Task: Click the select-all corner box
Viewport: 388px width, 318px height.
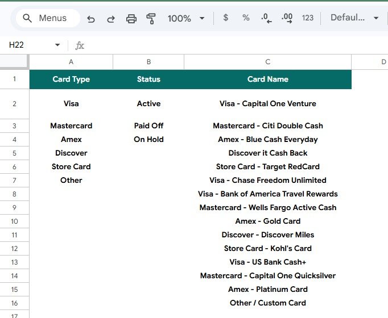Action: [14, 62]
